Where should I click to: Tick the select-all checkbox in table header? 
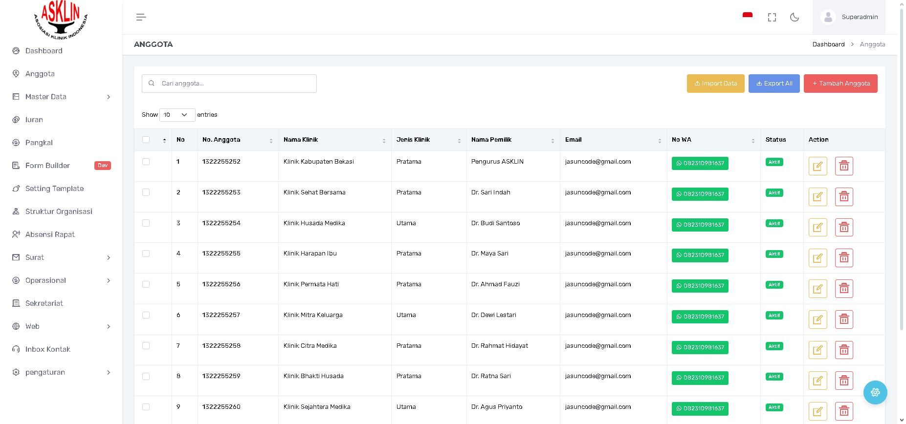click(x=146, y=140)
